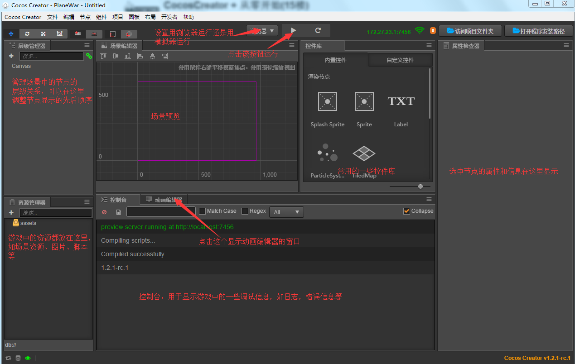Select the Rect transform tool
575x364 pixels.
(x=59, y=34)
